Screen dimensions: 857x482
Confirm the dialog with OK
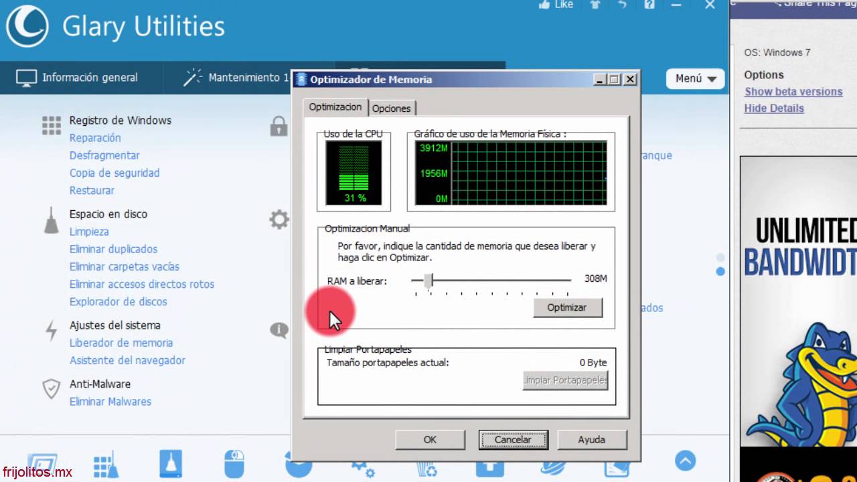(430, 440)
